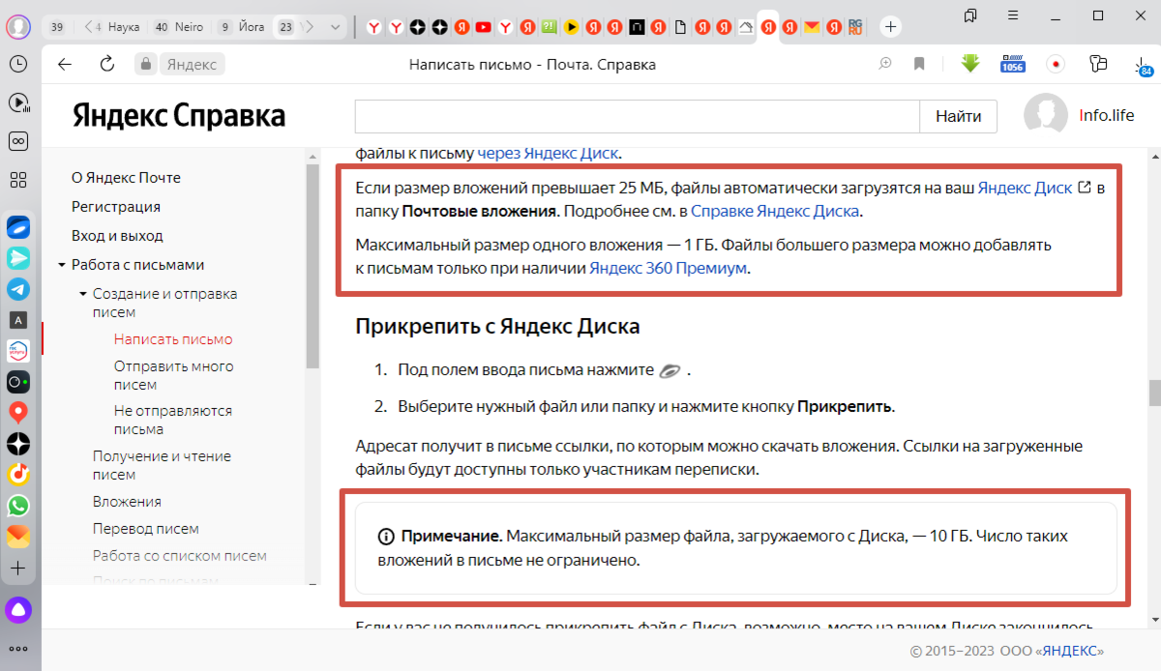The image size is (1161, 671).
Task: Open the Справке Яндекс Диска link
Action: (774, 211)
